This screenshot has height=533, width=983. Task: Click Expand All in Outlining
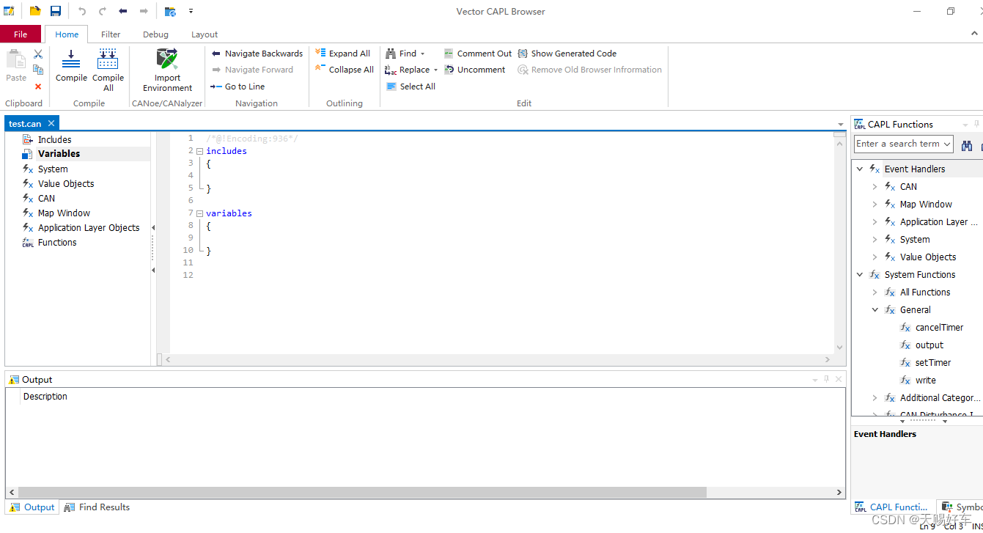(342, 54)
